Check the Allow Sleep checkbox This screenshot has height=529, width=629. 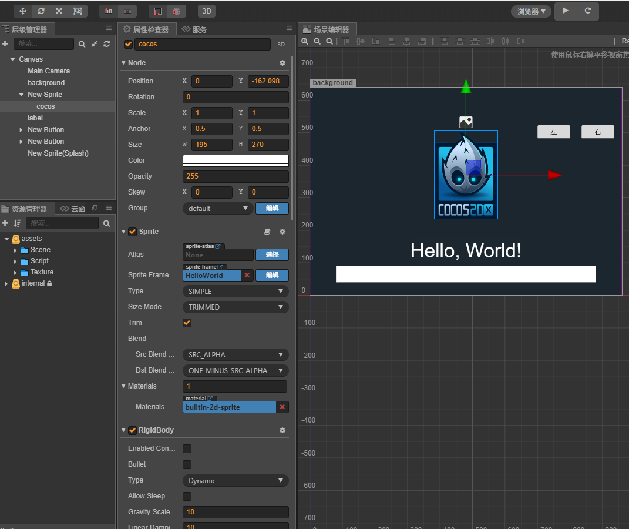click(x=187, y=497)
